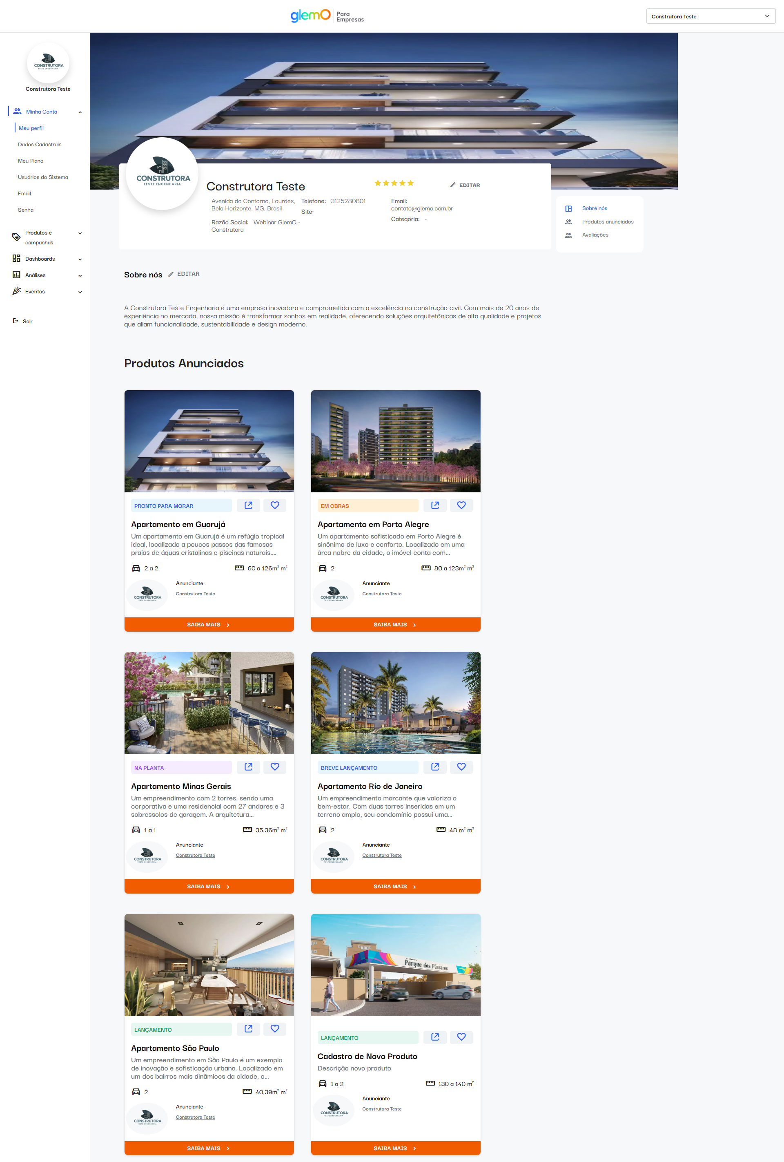Collapse the Minha Conta section
The height and width of the screenshot is (1162, 784).
pos(80,112)
